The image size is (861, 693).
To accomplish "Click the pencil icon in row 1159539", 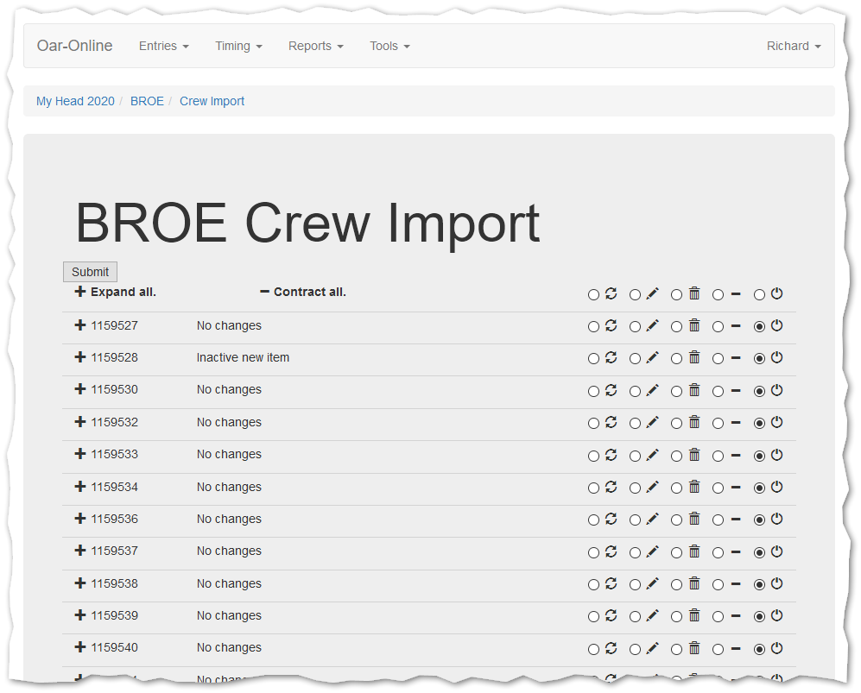I will [652, 616].
